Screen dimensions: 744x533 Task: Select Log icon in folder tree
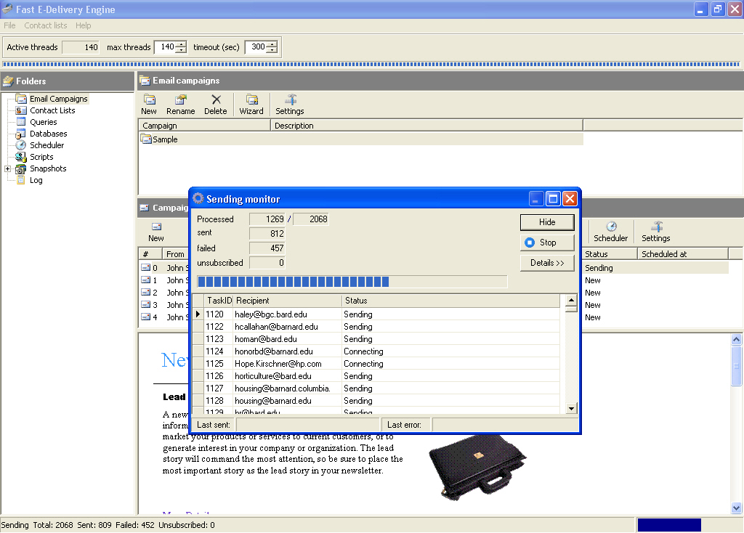point(21,180)
